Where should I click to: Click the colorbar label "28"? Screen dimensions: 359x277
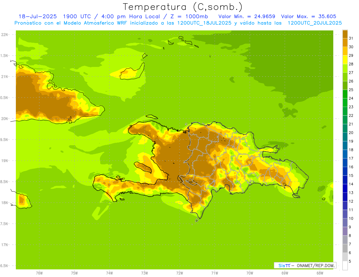coord(351,64)
